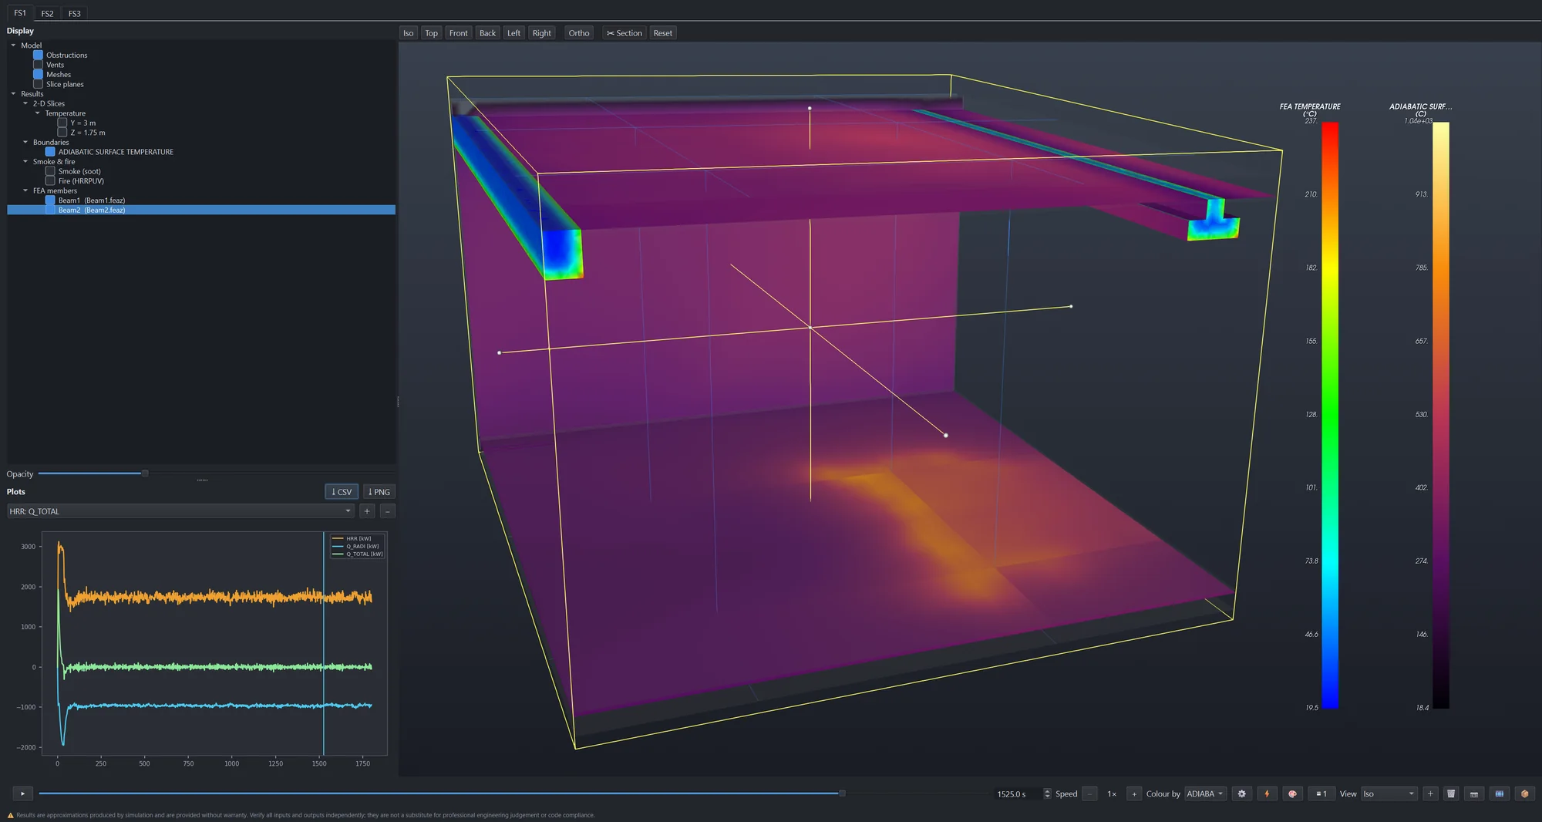Enable the Z = 1.75 m slice

tap(62, 133)
